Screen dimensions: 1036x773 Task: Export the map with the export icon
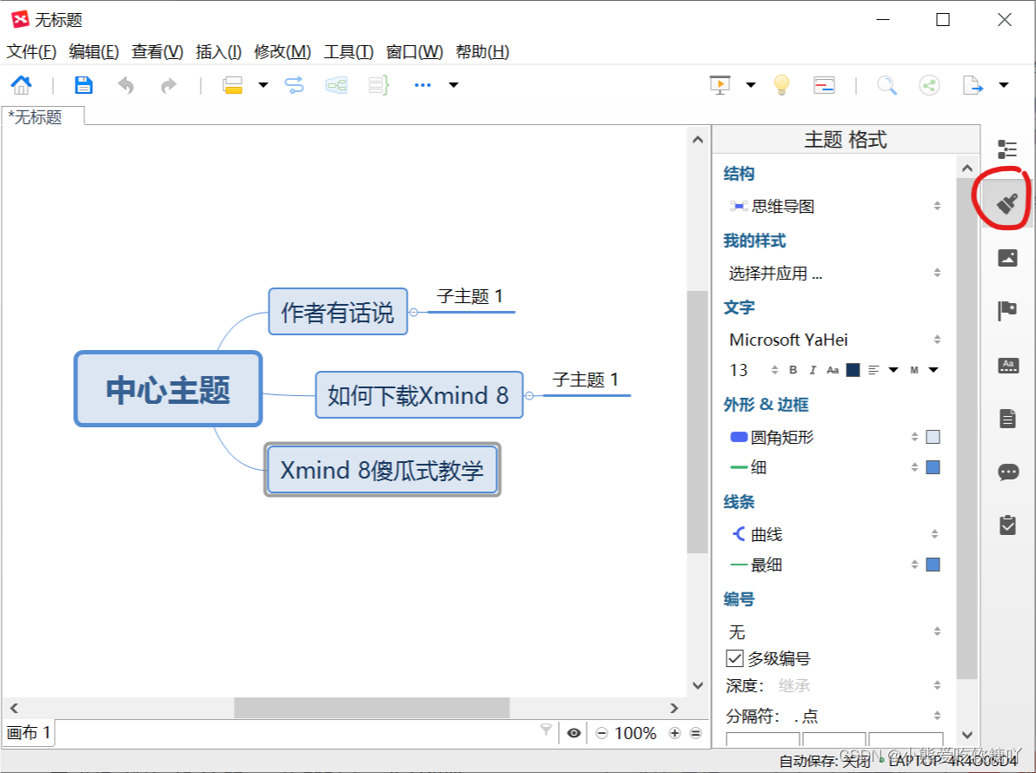pyautogui.click(x=973, y=85)
